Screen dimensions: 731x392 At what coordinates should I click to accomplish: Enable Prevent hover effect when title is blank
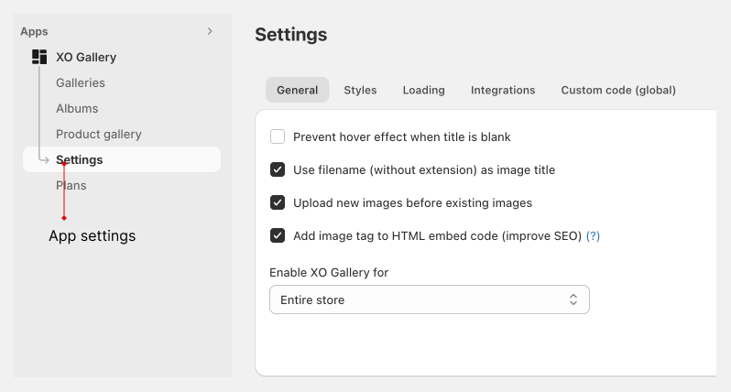point(278,136)
